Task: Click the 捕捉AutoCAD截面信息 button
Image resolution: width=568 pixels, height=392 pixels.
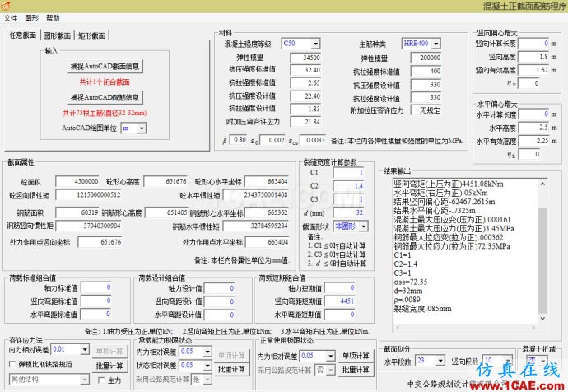Action: (x=105, y=67)
